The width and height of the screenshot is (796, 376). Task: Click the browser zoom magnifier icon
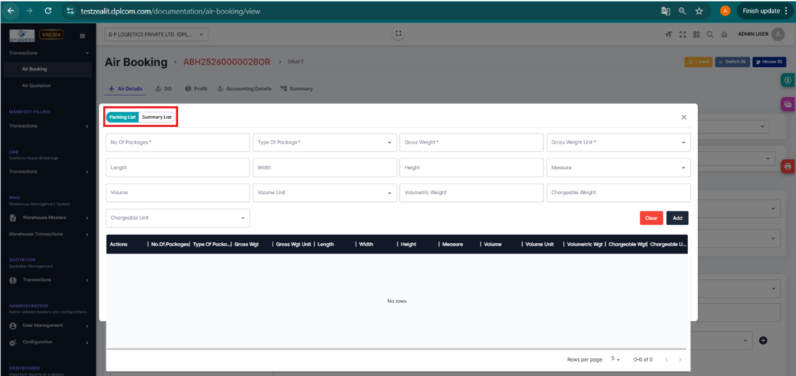click(682, 11)
